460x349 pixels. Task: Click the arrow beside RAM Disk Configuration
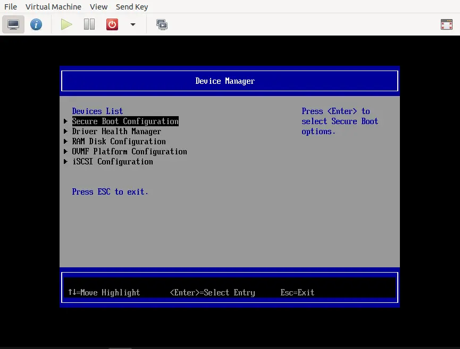pyautogui.click(x=65, y=142)
